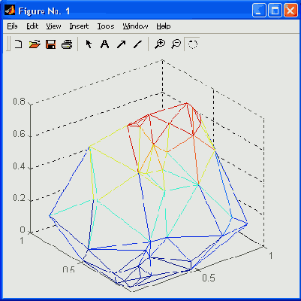Click the 0.6 z-axis tick label

pyautogui.click(x=19, y=134)
